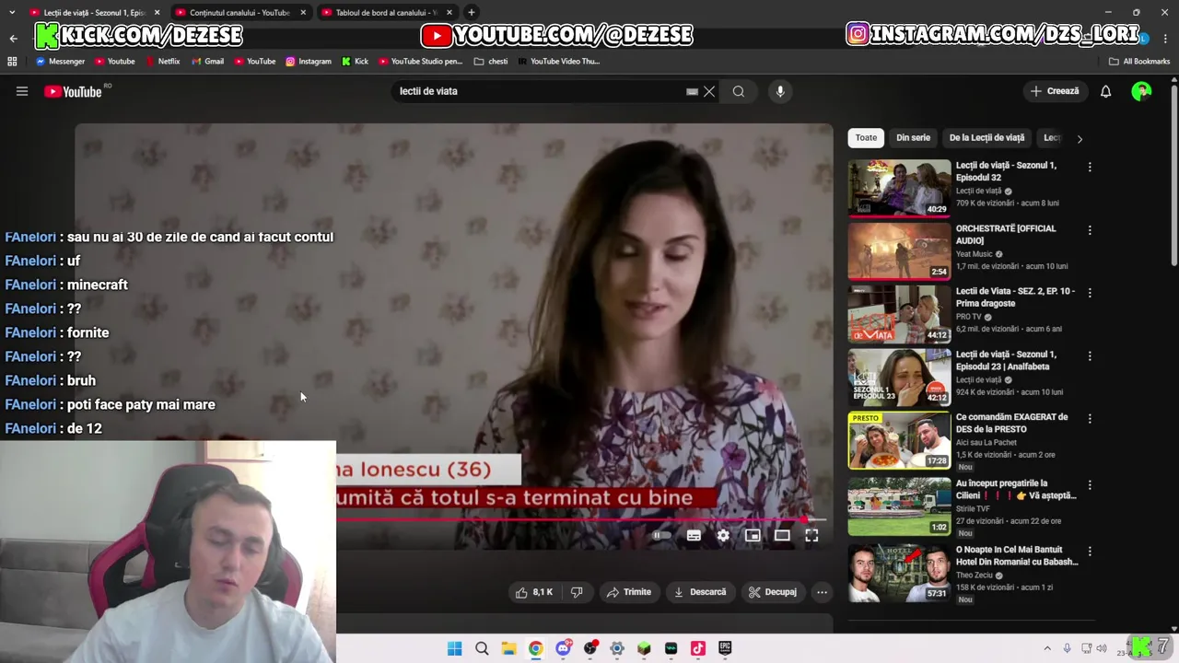Open the tab search dropdown arrow
The height and width of the screenshot is (663, 1179).
click(x=12, y=12)
